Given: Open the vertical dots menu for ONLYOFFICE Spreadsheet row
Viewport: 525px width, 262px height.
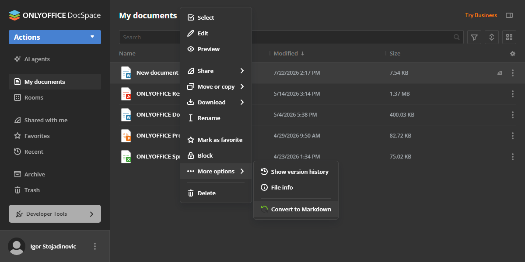Looking at the screenshot, I should pyautogui.click(x=513, y=157).
